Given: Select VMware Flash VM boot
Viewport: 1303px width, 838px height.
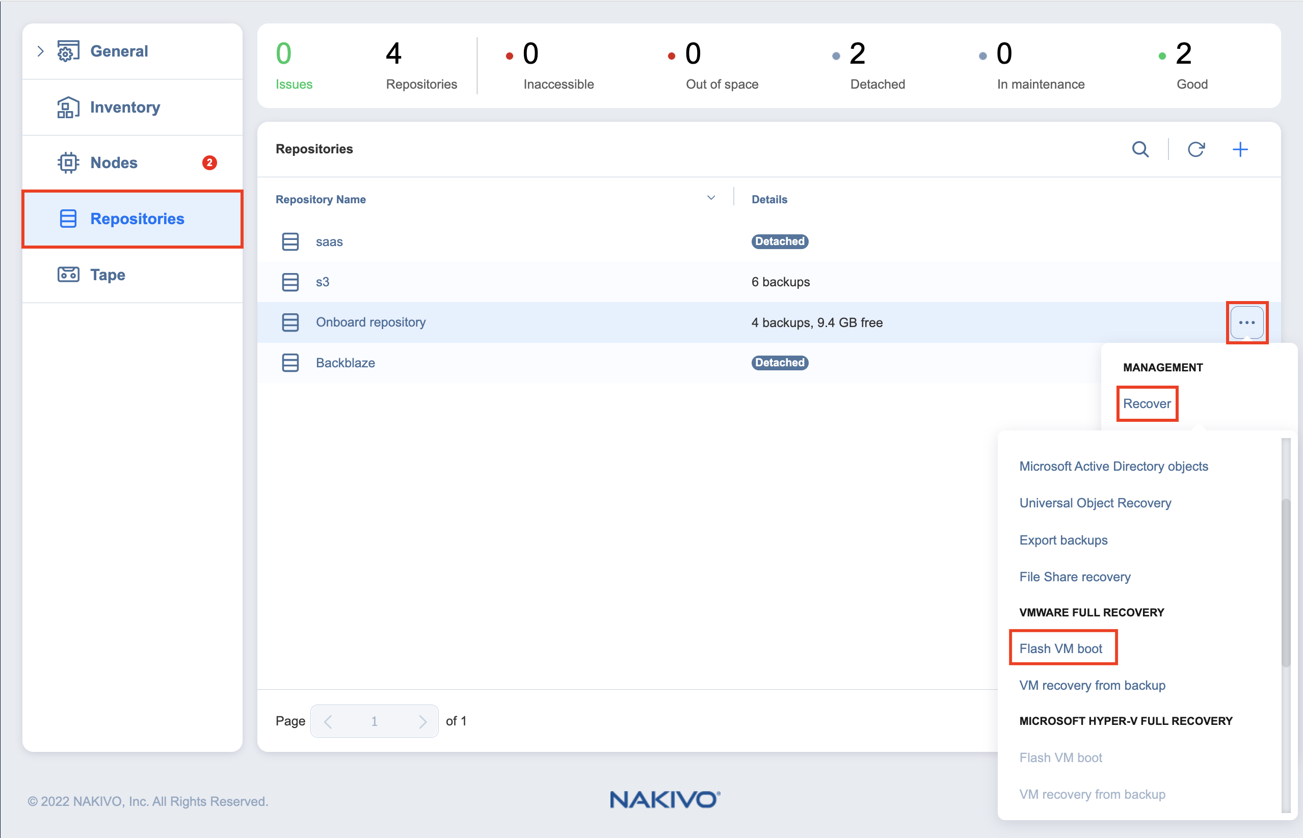Looking at the screenshot, I should [x=1060, y=648].
